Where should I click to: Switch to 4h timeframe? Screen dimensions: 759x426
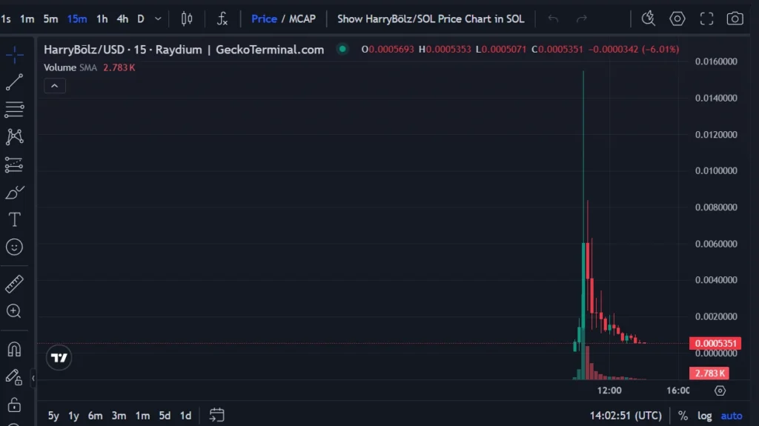pos(122,19)
